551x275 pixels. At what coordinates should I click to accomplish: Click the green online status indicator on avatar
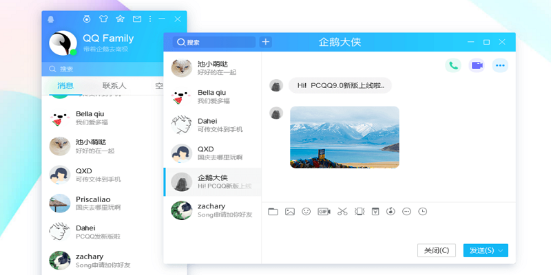click(73, 52)
